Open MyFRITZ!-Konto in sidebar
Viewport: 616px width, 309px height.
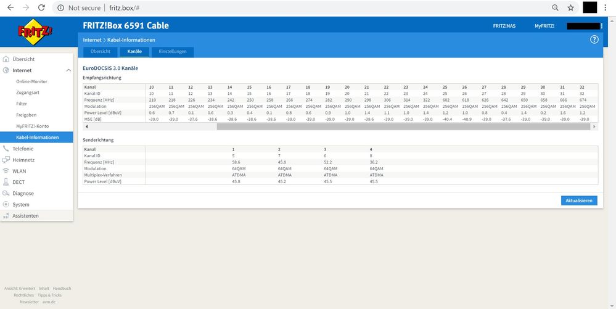32,126
